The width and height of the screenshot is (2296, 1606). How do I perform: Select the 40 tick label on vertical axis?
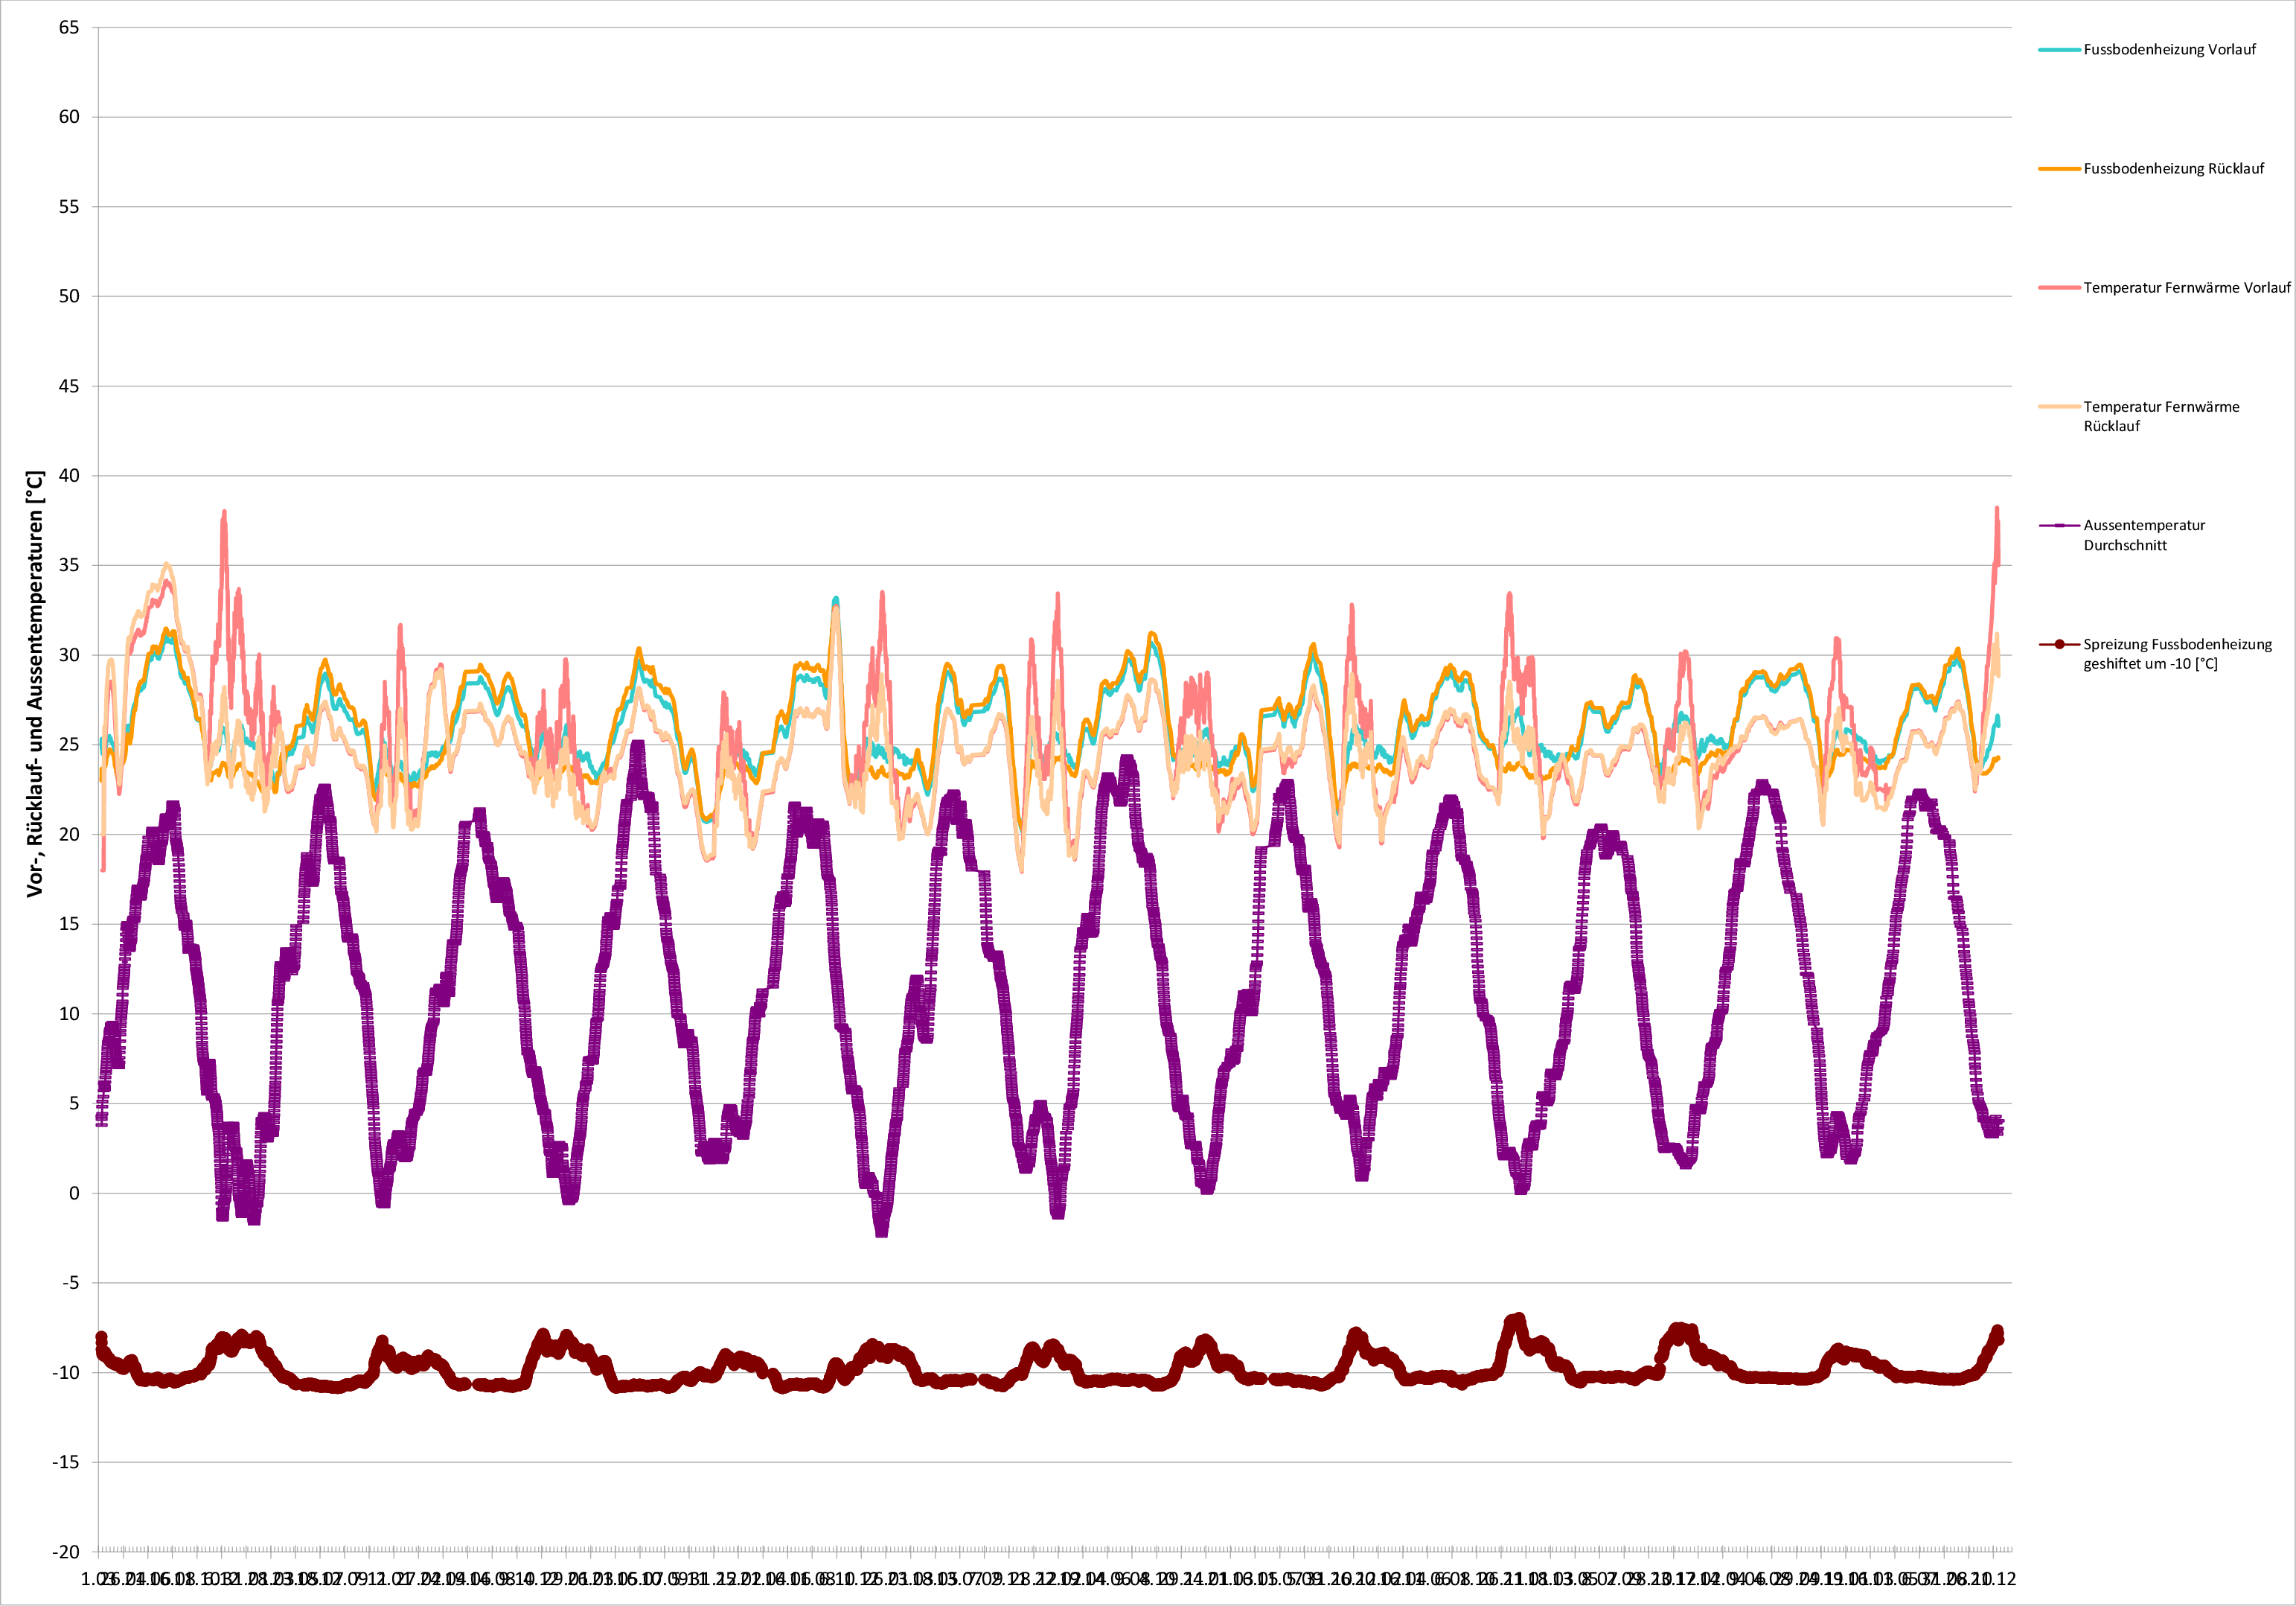coord(69,475)
